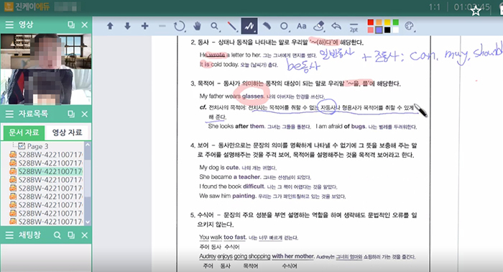Collapse the 영상 panel via hamburger menu
Viewport: 503px width, 272px height.
click(x=9, y=24)
